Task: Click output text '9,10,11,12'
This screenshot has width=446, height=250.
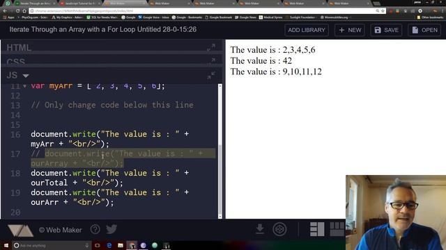Action: pos(302,72)
